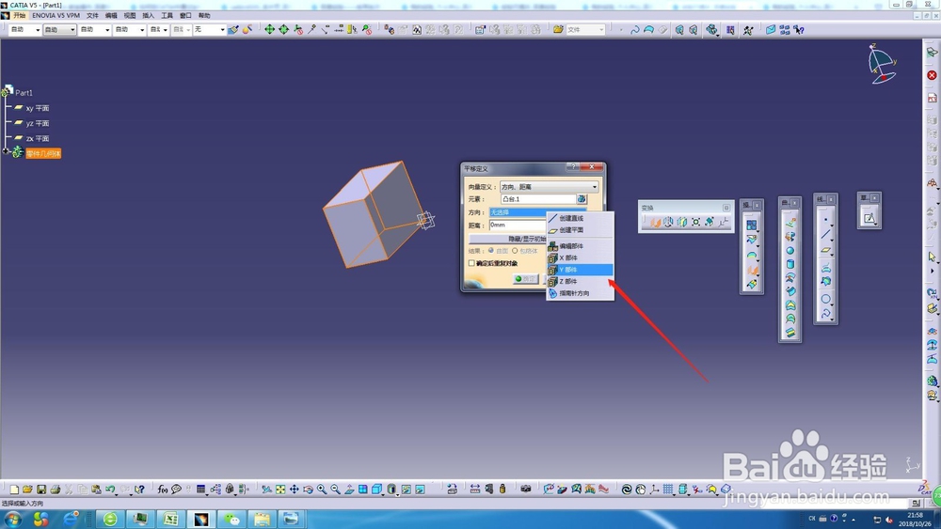Image resolution: width=941 pixels, height=529 pixels.
Task: Select 'Z 部件' in the direction context menu
Action: [580, 281]
